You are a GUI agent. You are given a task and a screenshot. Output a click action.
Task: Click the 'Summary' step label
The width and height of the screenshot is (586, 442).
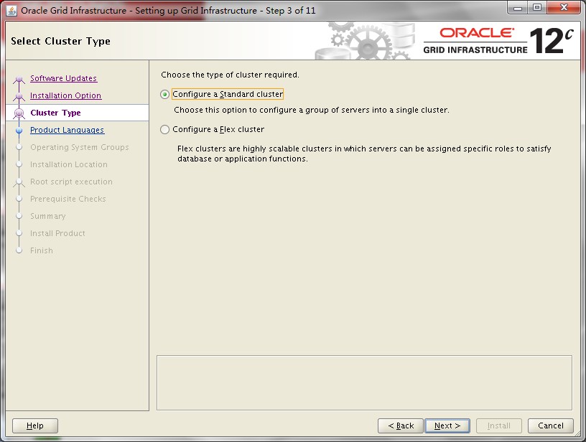click(48, 216)
